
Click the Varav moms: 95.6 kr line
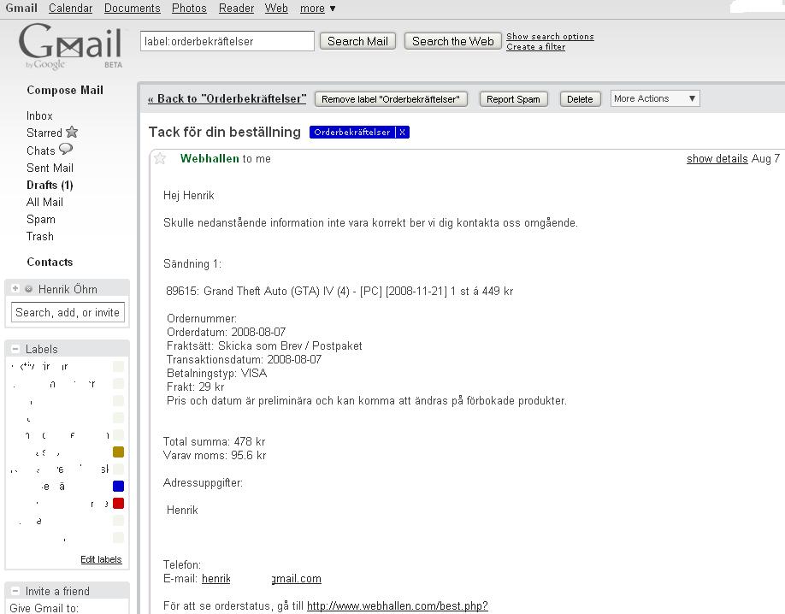tap(215, 455)
